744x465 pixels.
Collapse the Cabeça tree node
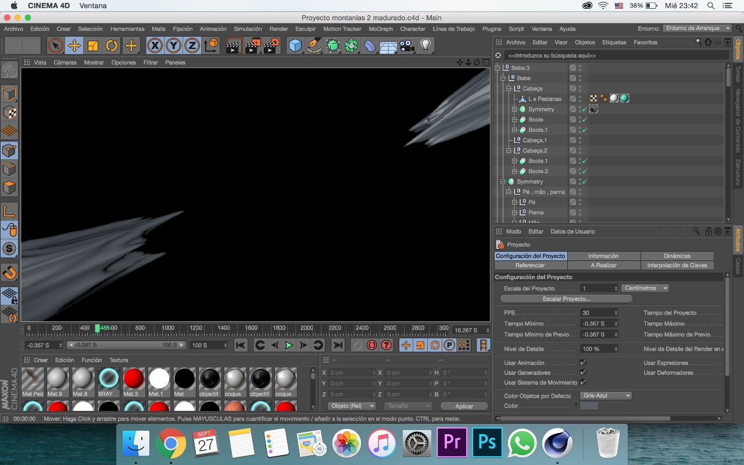pyautogui.click(x=509, y=88)
